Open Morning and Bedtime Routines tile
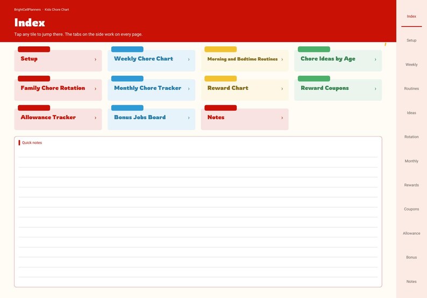 (245, 60)
